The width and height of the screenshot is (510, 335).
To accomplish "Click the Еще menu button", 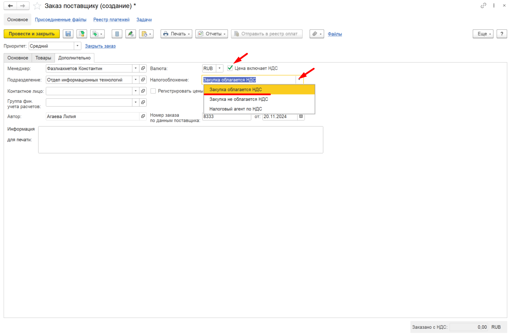I will pos(483,34).
